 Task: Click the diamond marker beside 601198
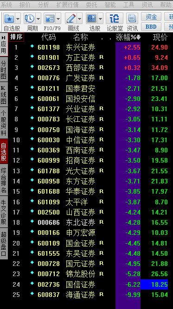[x=32, y=46]
